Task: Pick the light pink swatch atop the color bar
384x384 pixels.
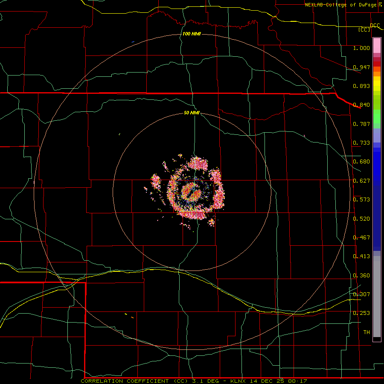Action: tap(377, 45)
